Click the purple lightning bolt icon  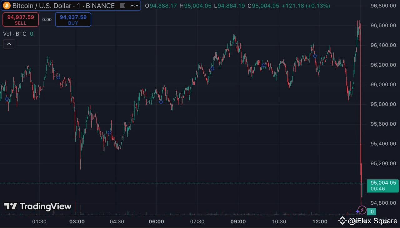(362, 210)
